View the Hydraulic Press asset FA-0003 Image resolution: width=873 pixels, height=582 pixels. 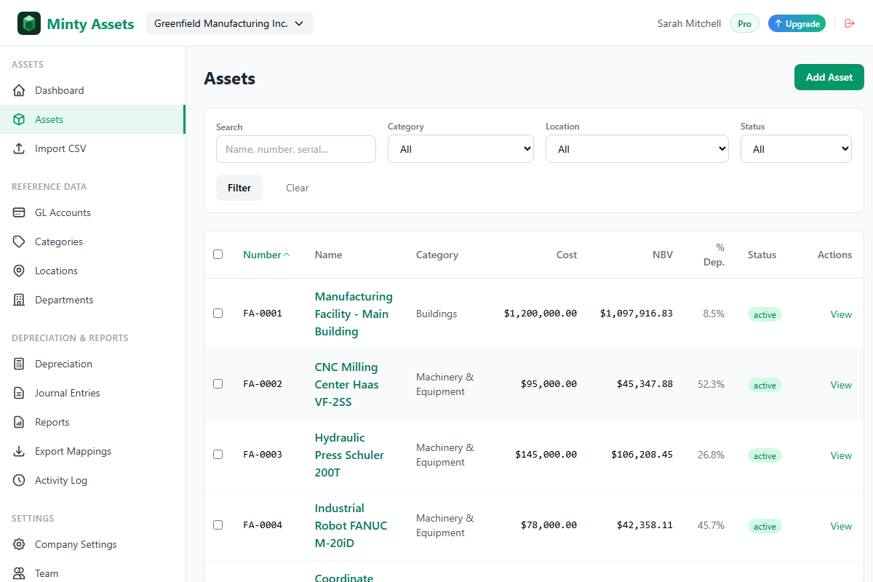pyautogui.click(x=841, y=455)
